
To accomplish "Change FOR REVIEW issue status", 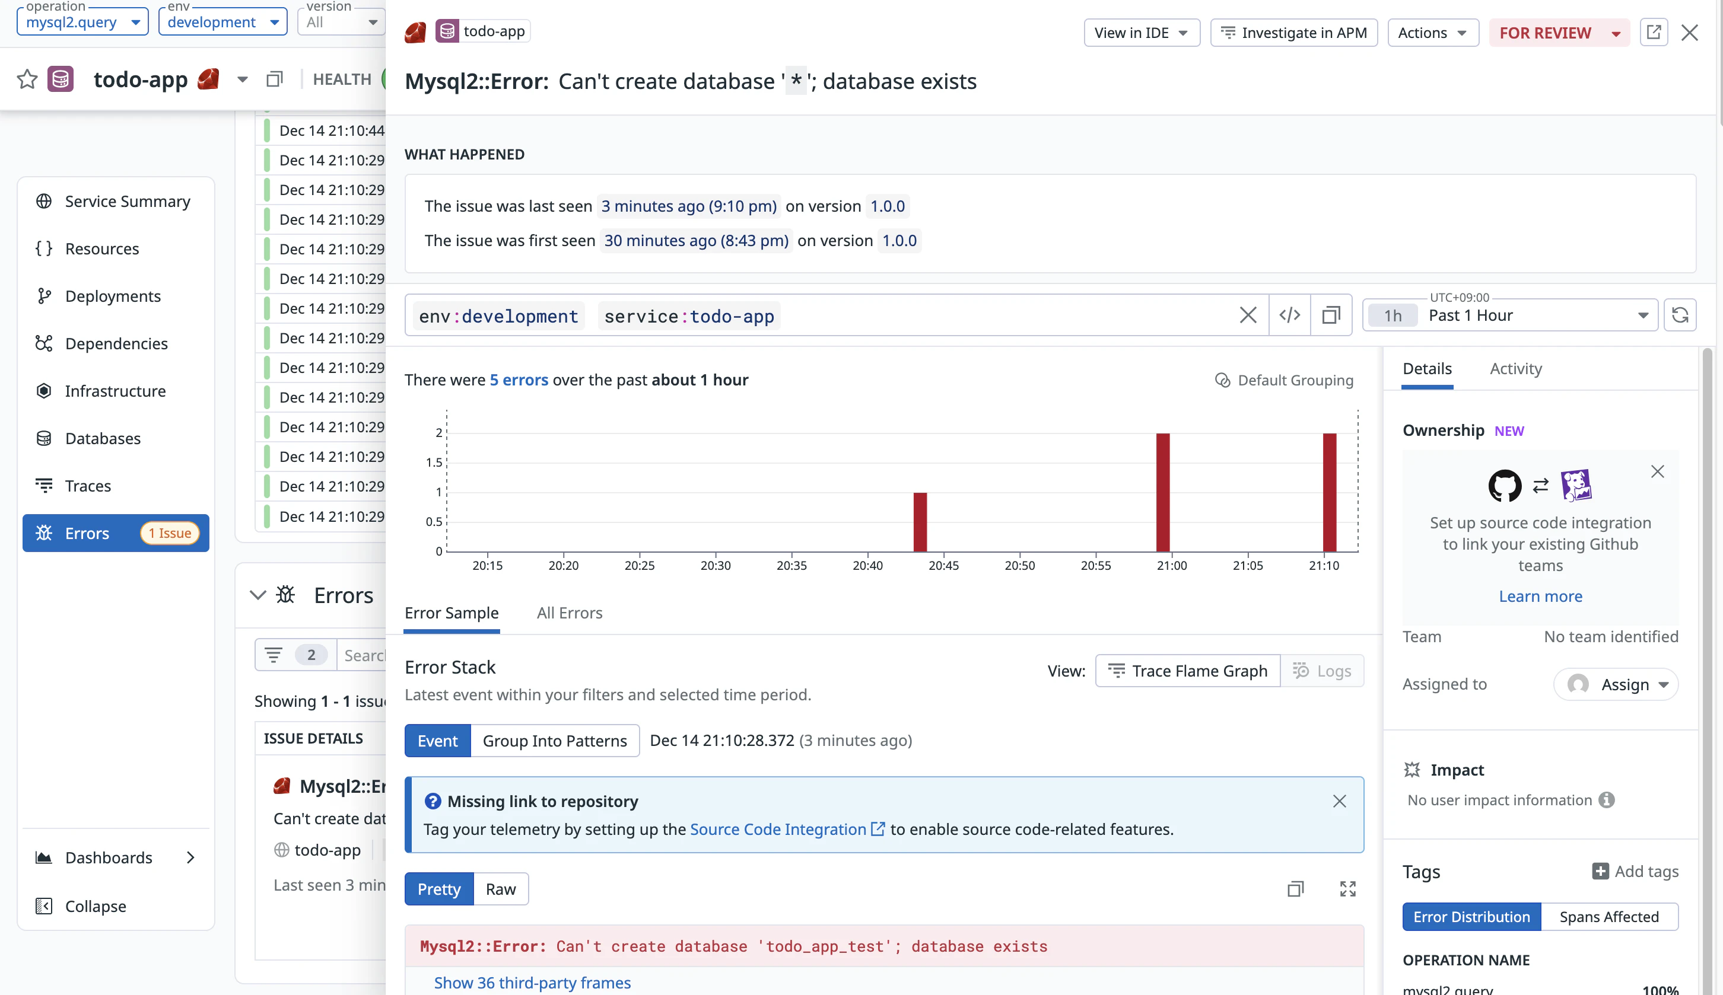I will click(1560, 32).
